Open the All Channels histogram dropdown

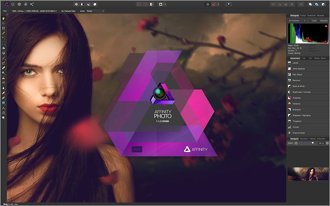pos(297,21)
